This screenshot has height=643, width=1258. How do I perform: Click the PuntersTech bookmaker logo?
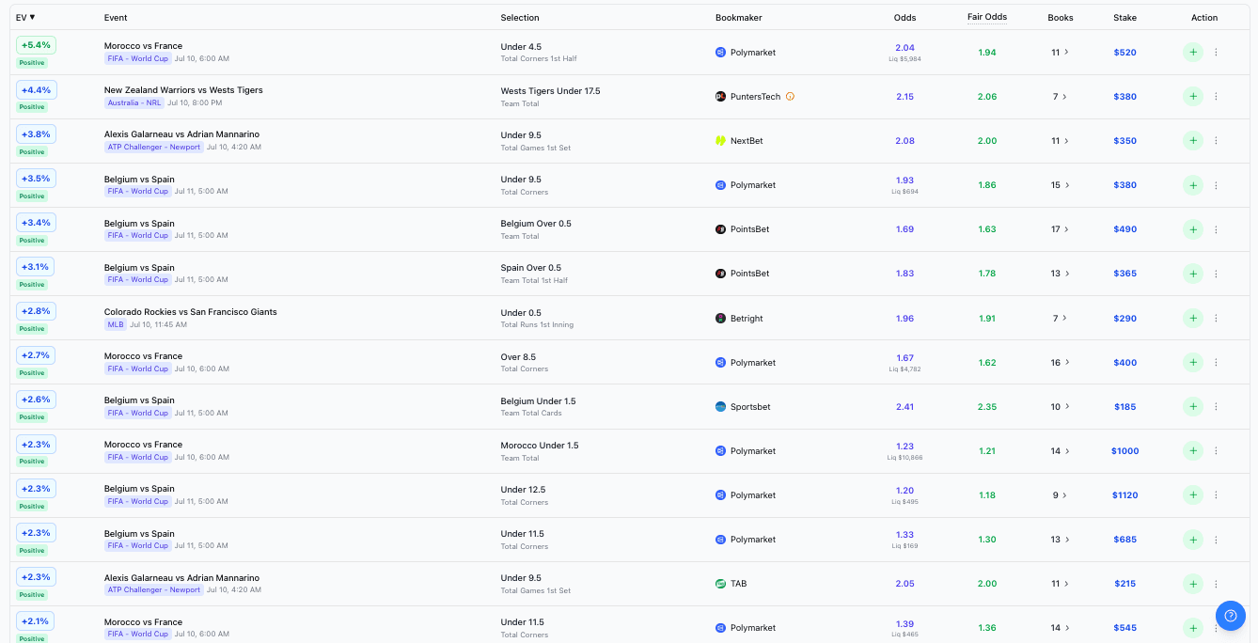click(x=720, y=97)
